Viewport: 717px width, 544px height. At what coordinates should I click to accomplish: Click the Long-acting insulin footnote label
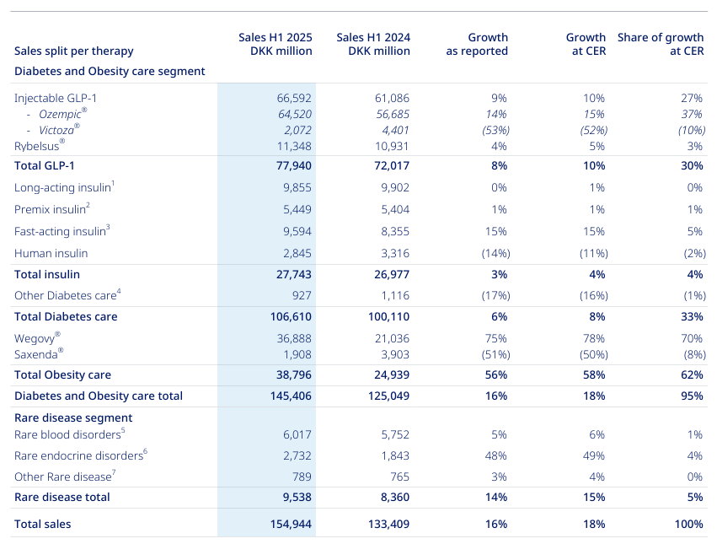65,187
